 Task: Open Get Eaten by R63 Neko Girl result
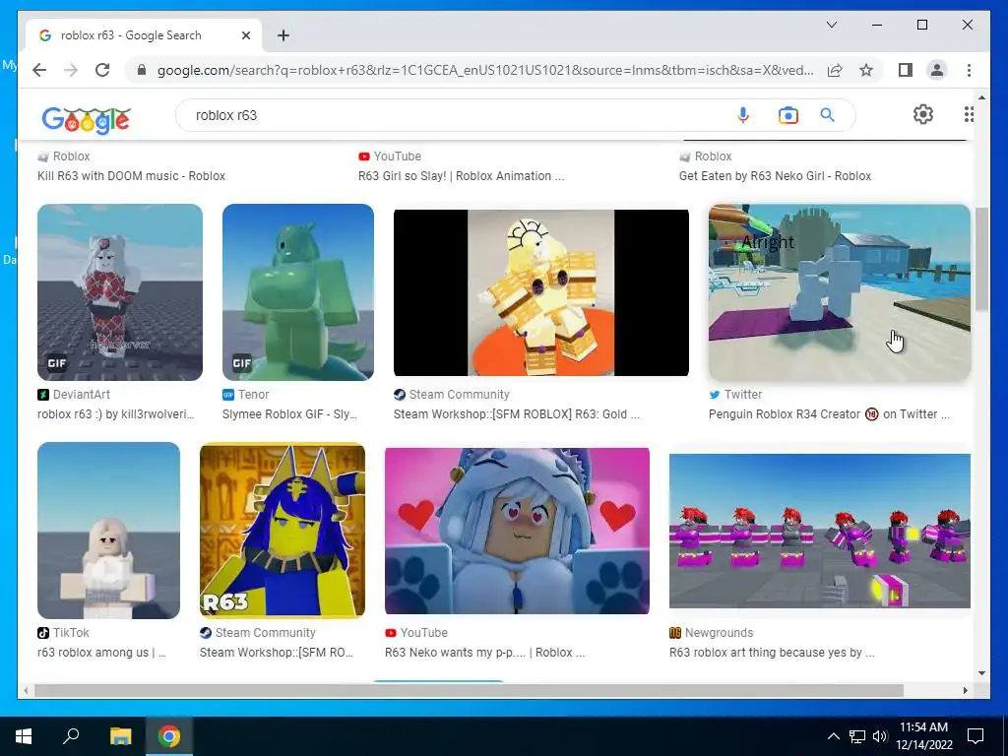(775, 175)
